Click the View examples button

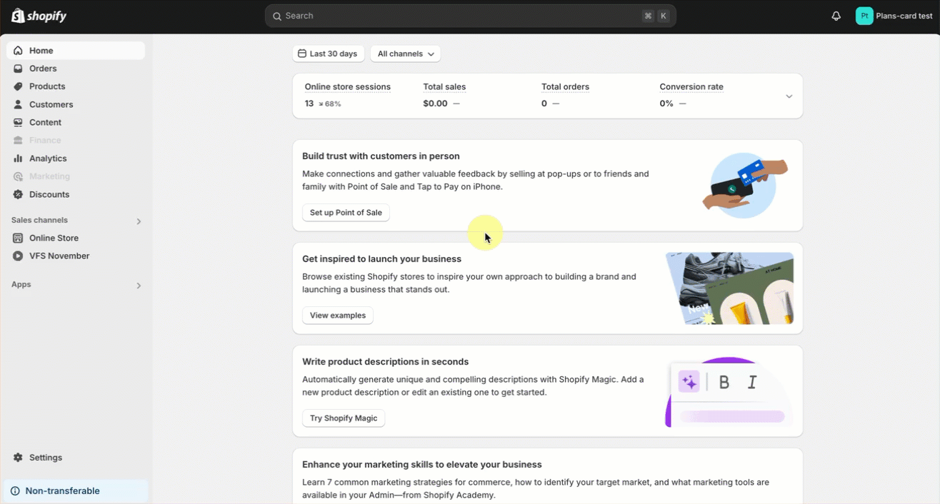[x=338, y=316]
